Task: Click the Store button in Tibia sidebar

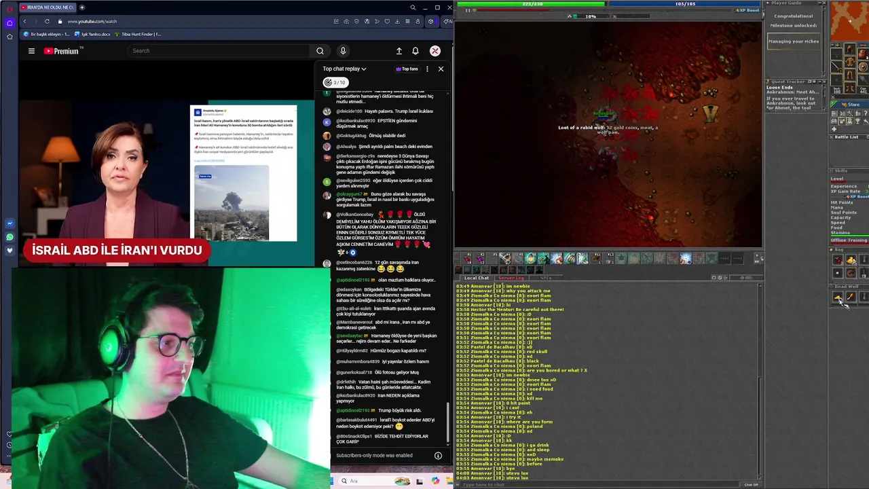Action: (x=849, y=105)
